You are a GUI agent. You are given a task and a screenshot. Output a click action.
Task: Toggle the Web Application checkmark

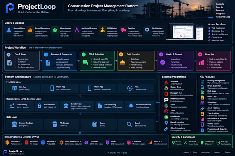pos(209,28)
